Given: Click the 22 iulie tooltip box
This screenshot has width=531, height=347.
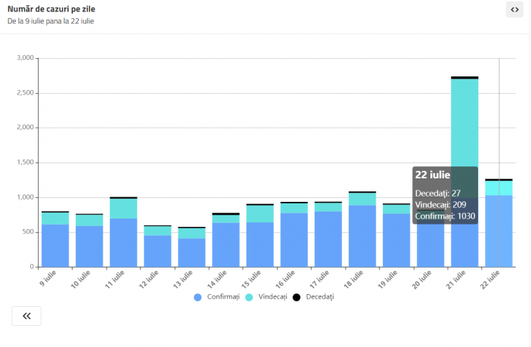Looking at the screenshot, I should [x=445, y=195].
